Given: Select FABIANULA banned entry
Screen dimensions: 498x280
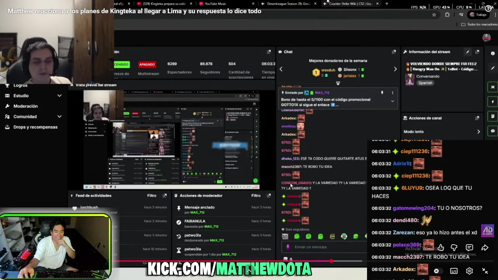Looking at the screenshot, I should click(223, 224).
